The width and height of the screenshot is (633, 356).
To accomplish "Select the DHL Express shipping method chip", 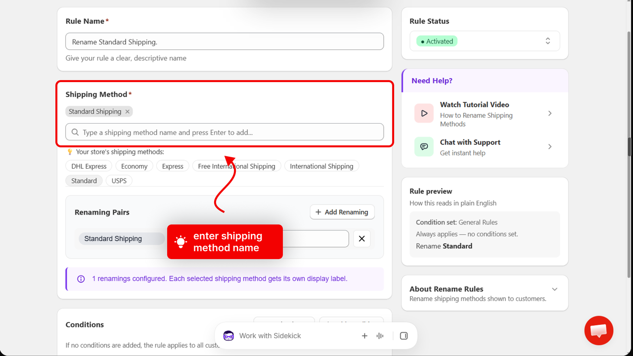I will [x=89, y=166].
